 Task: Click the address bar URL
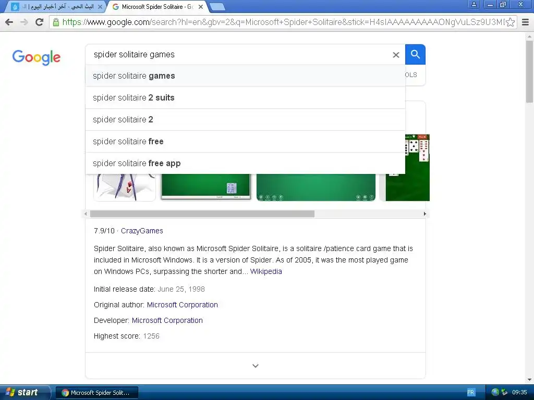[x=283, y=22]
